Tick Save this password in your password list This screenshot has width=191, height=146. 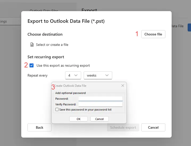click(x=57, y=110)
